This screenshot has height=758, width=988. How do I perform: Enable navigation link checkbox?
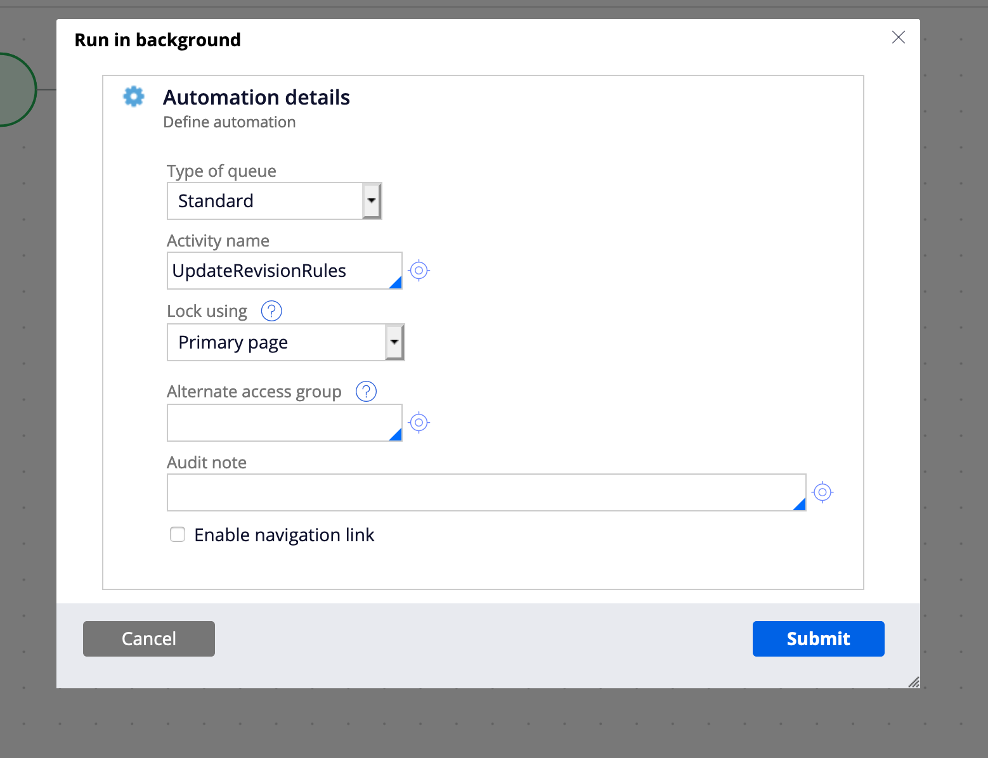(178, 534)
